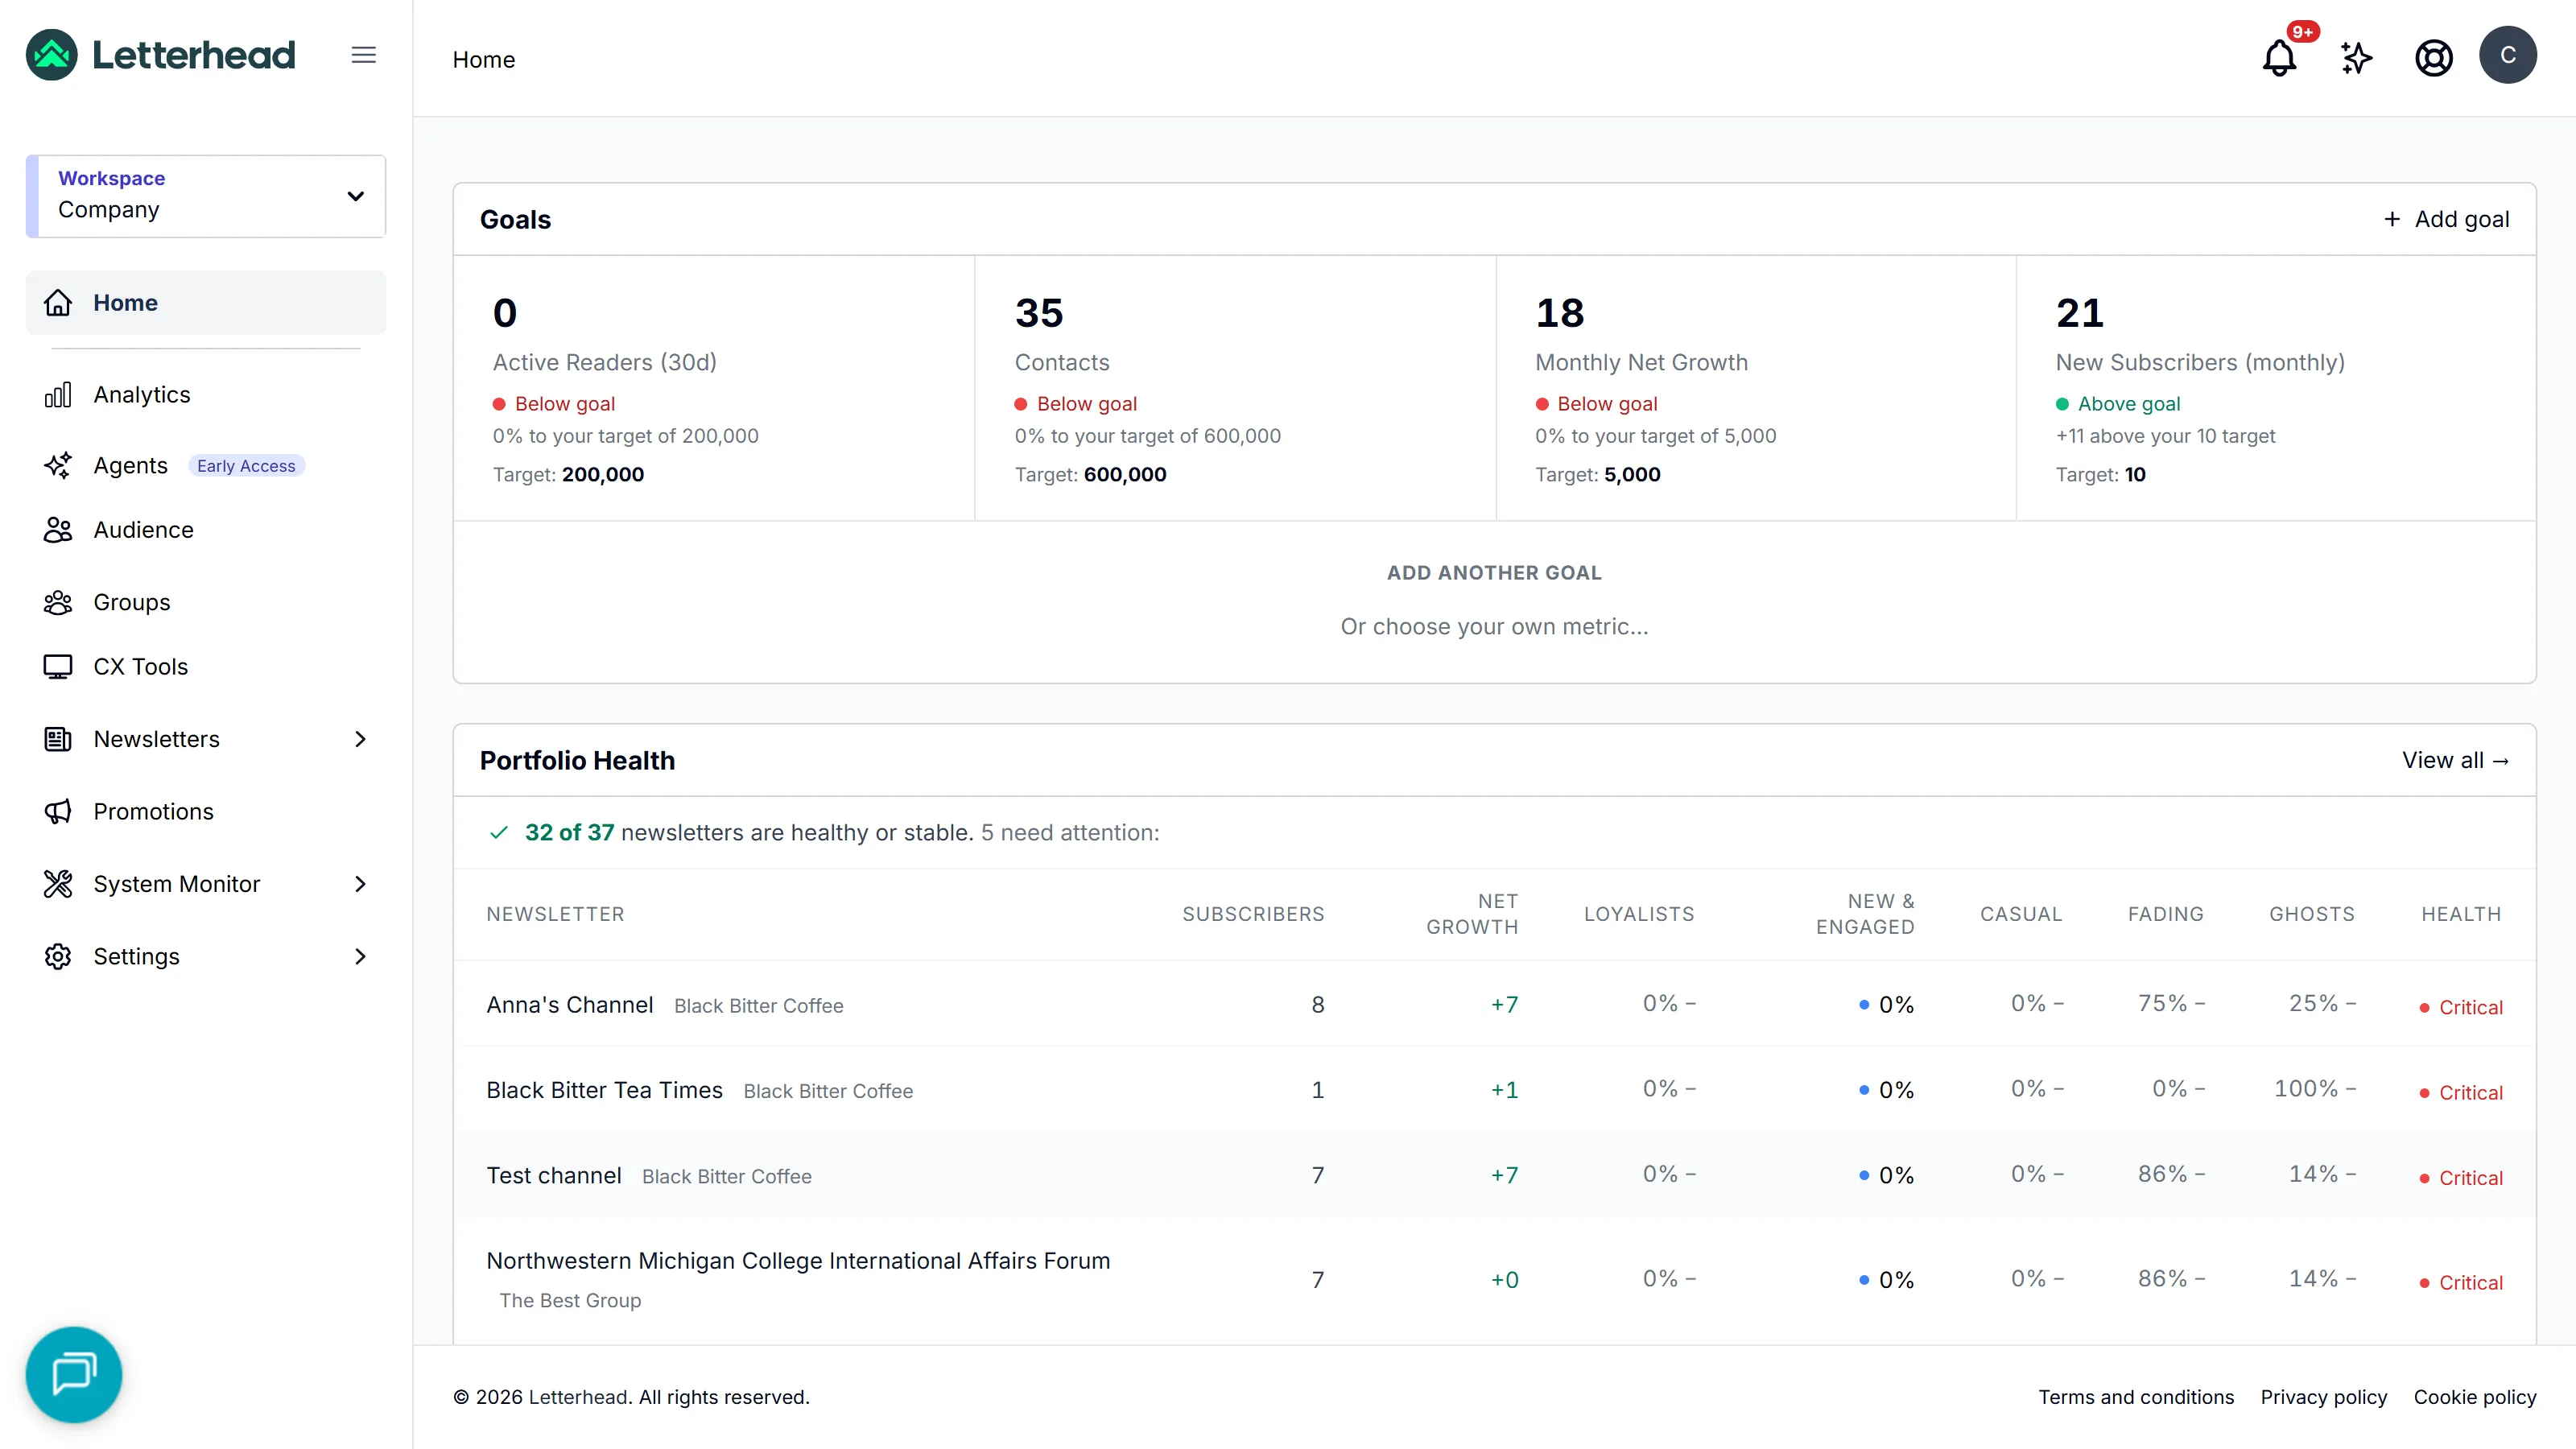Click the Newsletters newspaper icon

tap(58, 739)
